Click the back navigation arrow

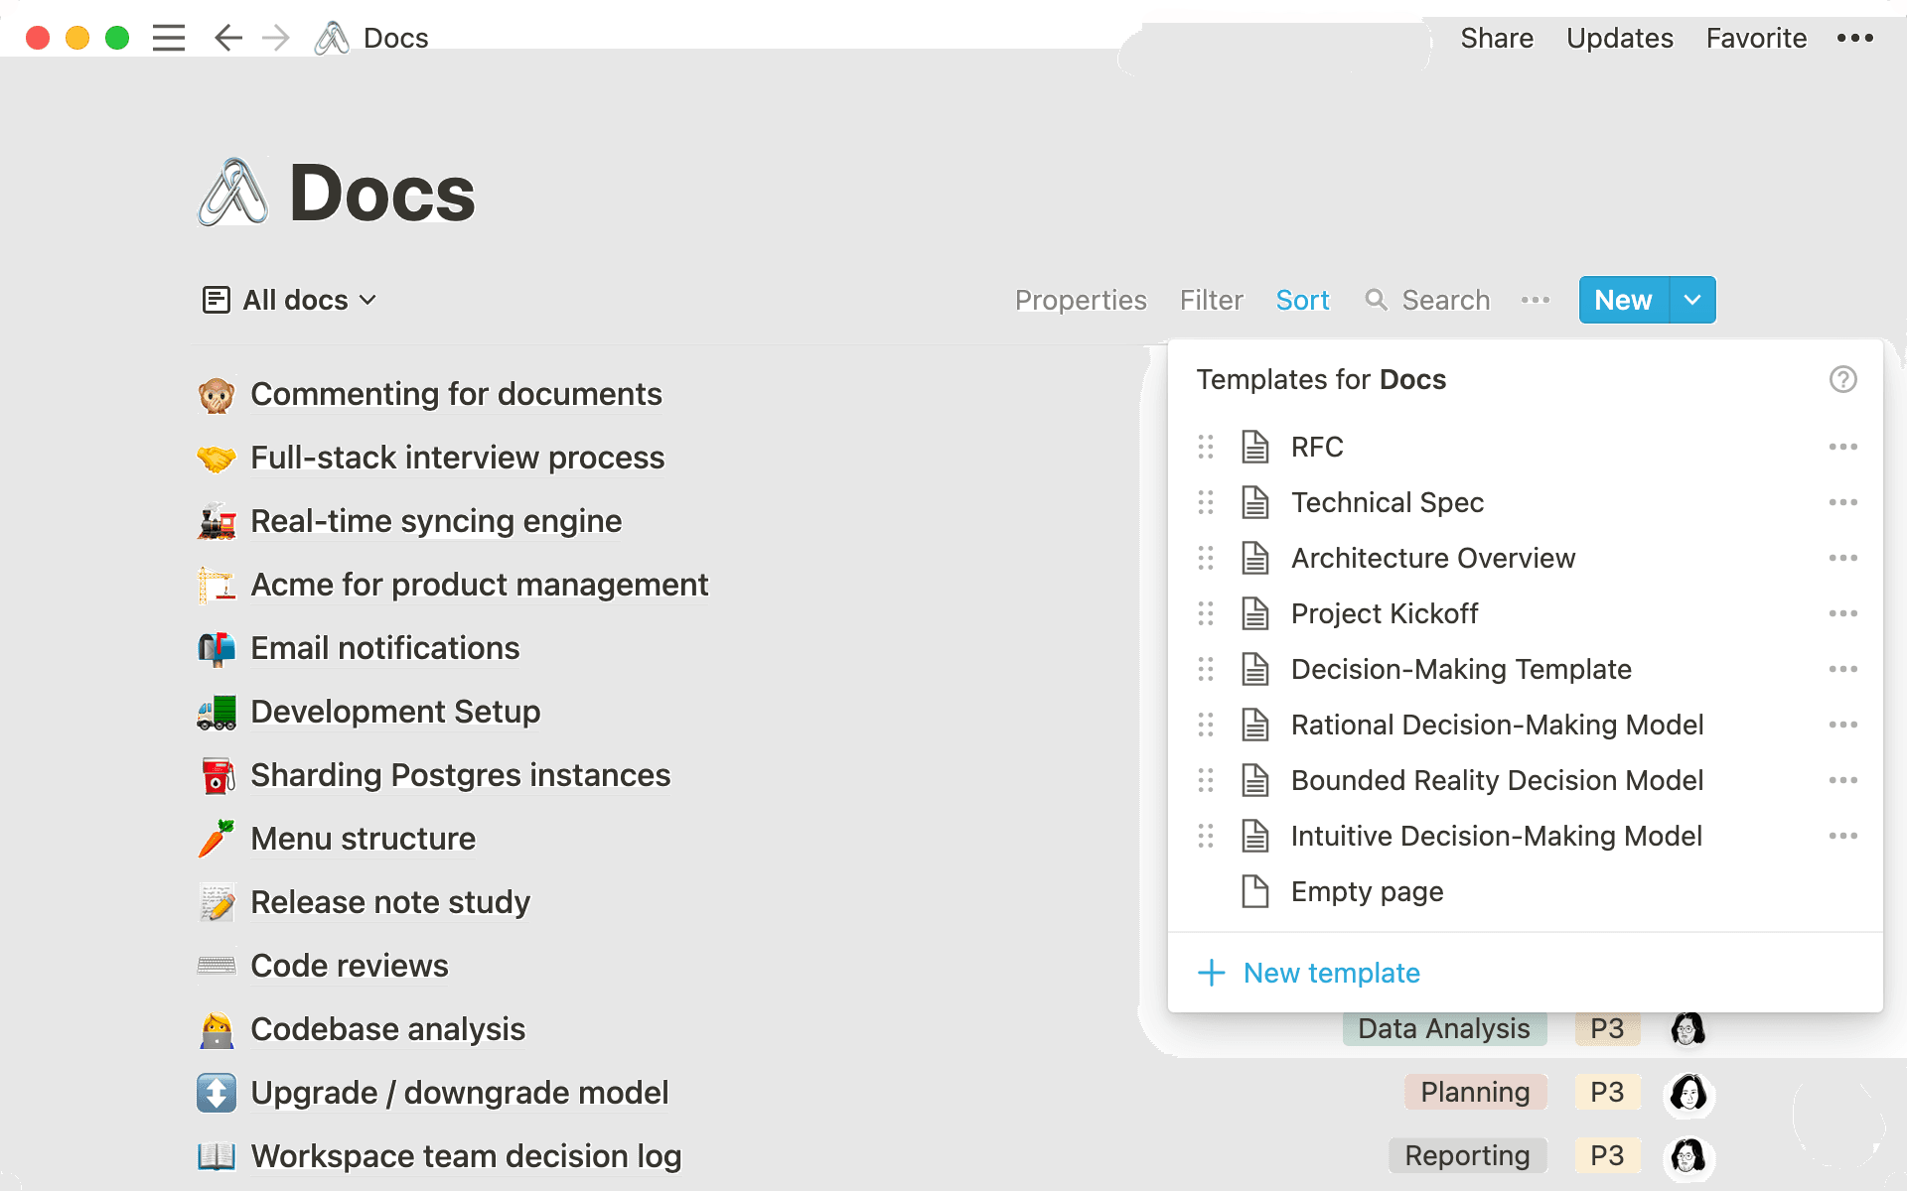coord(227,38)
